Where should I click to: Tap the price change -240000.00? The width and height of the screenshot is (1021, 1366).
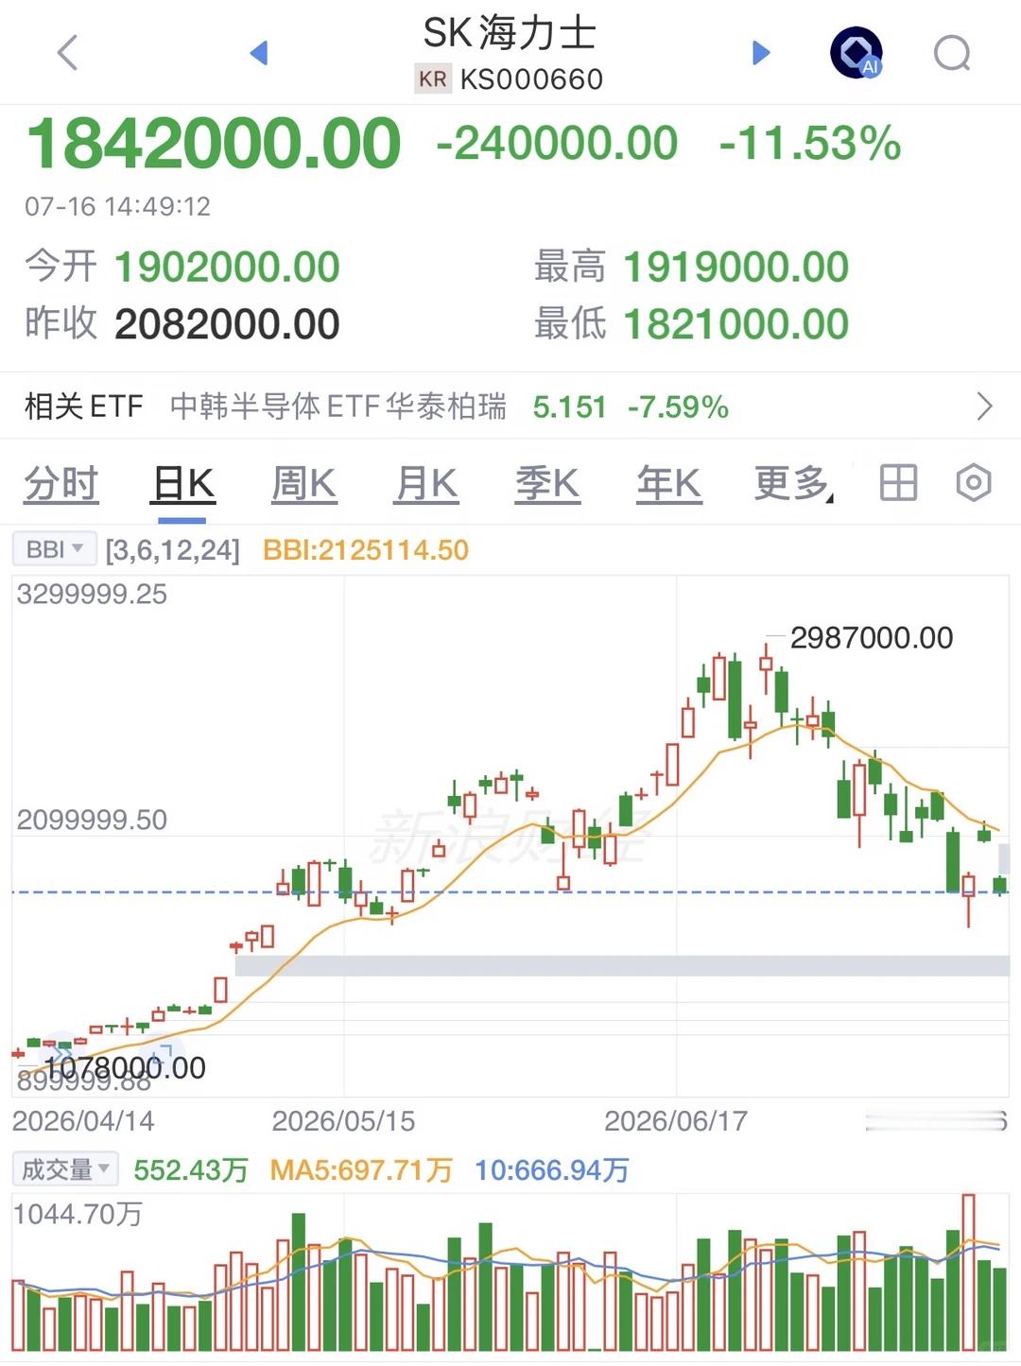coord(557,144)
